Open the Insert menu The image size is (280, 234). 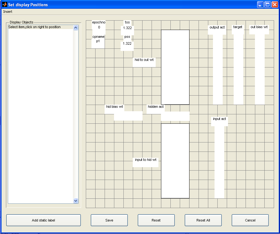tap(8, 12)
